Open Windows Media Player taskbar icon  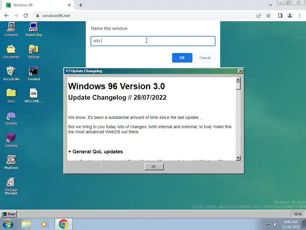45,224
